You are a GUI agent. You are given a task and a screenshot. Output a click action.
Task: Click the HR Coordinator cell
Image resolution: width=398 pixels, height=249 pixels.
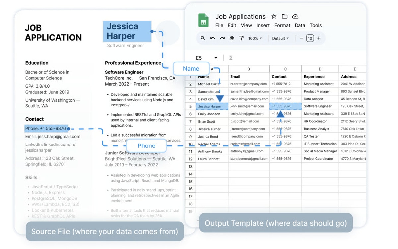click(320, 121)
